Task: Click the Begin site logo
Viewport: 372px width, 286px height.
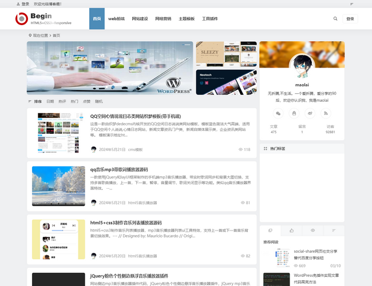Action: [43, 19]
